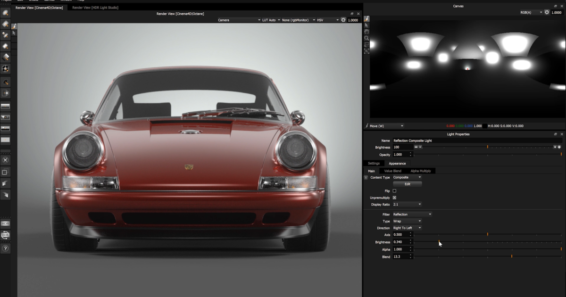This screenshot has height=297, width=566.
Task: Click the Edit button under Content Type
Action: pyautogui.click(x=407, y=184)
